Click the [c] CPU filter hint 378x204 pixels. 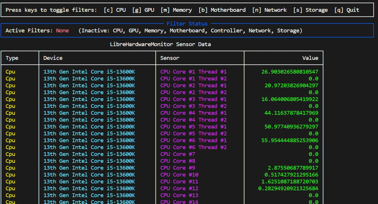coord(115,10)
